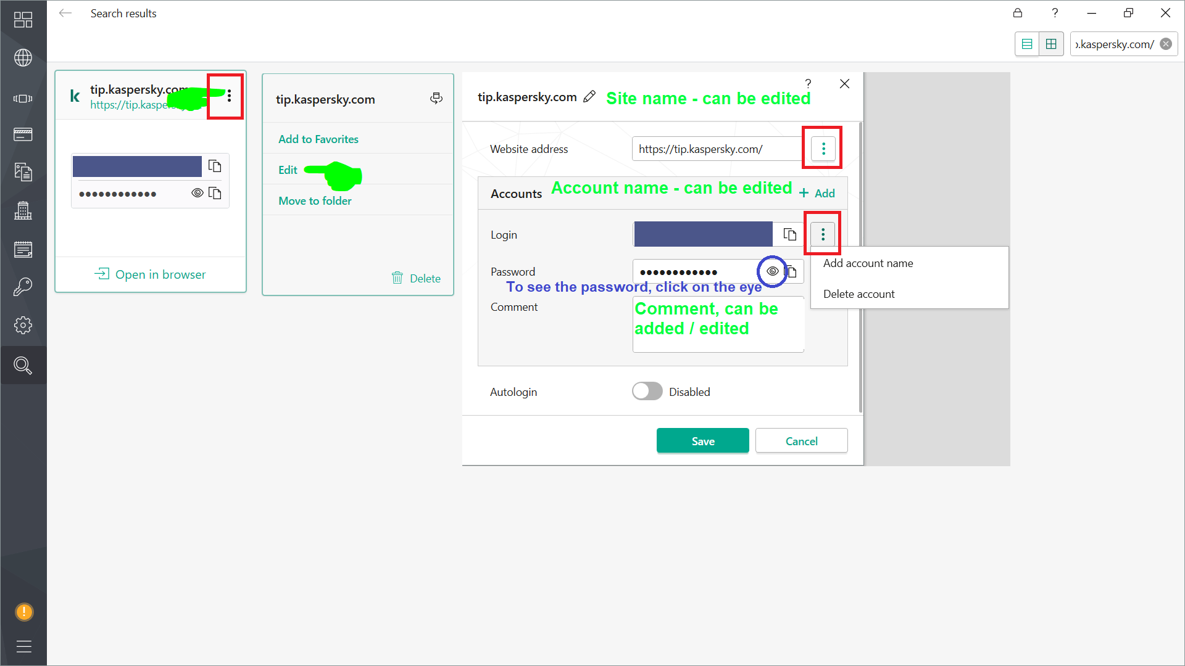
Task: Reveal password on the tip.kaspersky.com card
Action: pos(197,193)
